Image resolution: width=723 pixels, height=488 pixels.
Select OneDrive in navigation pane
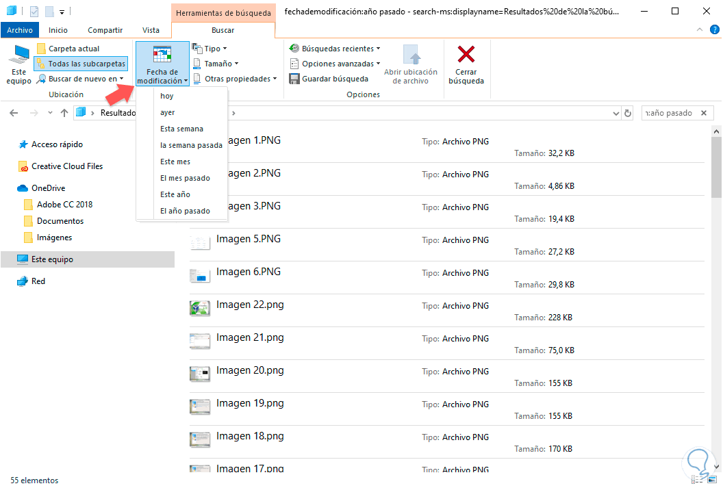41,188
